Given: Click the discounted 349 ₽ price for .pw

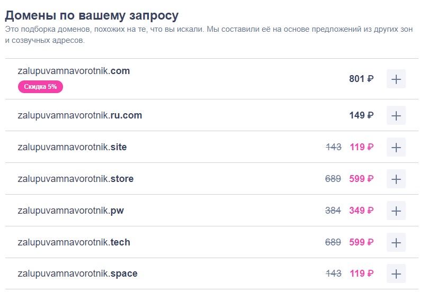Looking at the screenshot, I should pyautogui.click(x=361, y=211).
